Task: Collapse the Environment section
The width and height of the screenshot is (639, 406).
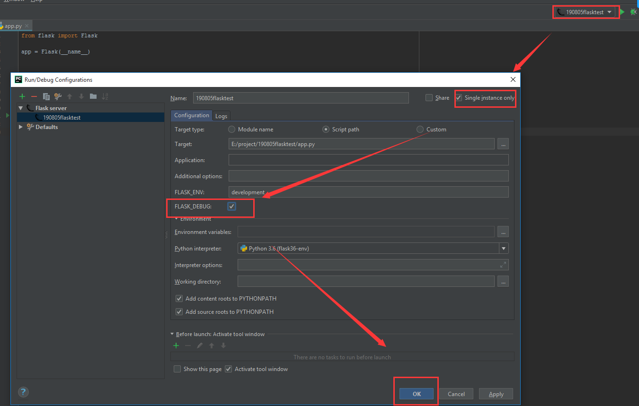Action: coord(177,219)
